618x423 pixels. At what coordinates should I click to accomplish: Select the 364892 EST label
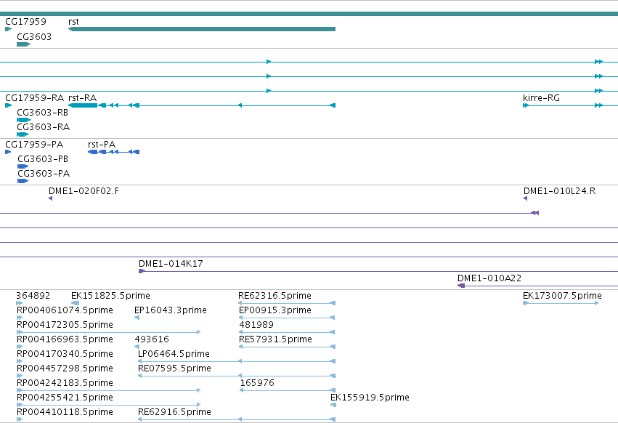[x=33, y=296]
